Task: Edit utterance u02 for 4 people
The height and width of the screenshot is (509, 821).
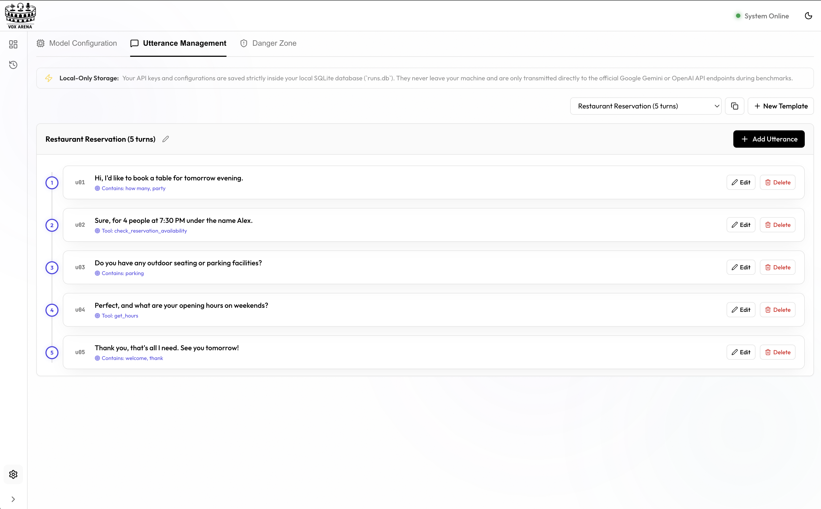Action: (x=741, y=225)
